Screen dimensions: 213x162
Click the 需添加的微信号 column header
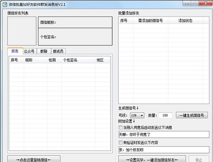point(151,21)
